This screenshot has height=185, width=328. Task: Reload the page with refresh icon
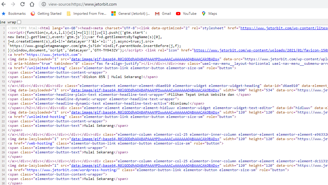(x=22, y=4)
